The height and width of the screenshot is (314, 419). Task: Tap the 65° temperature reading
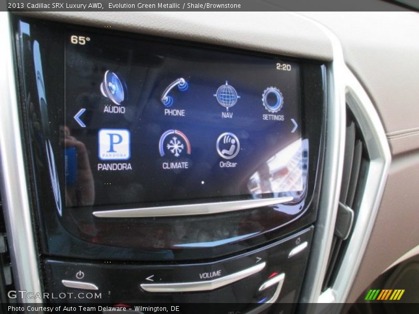click(80, 40)
